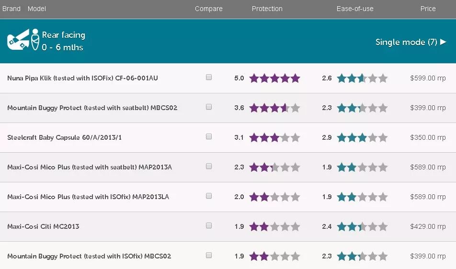The image size is (456, 269).
Task: Open Mountain Buggy Protect ISOfix MBCS02 link
Action: (89, 256)
